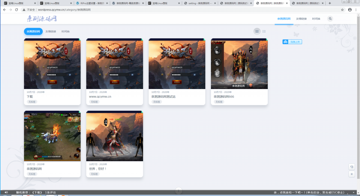
Task: Click the thumbnail above www.qcymw.cn post
Action: coord(114,64)
